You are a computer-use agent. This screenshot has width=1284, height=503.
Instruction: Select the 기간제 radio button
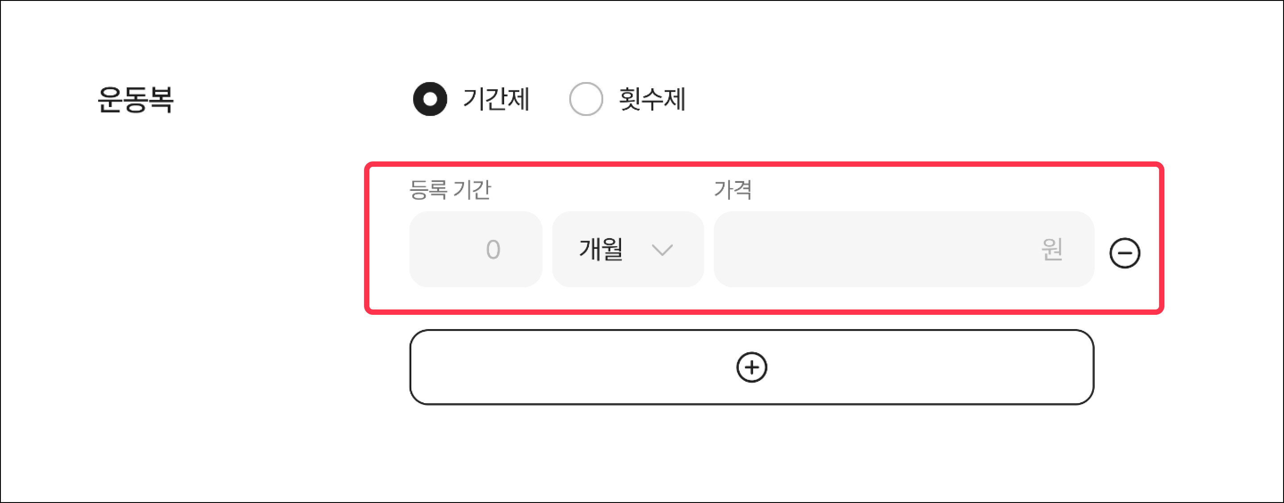(430, 99)
